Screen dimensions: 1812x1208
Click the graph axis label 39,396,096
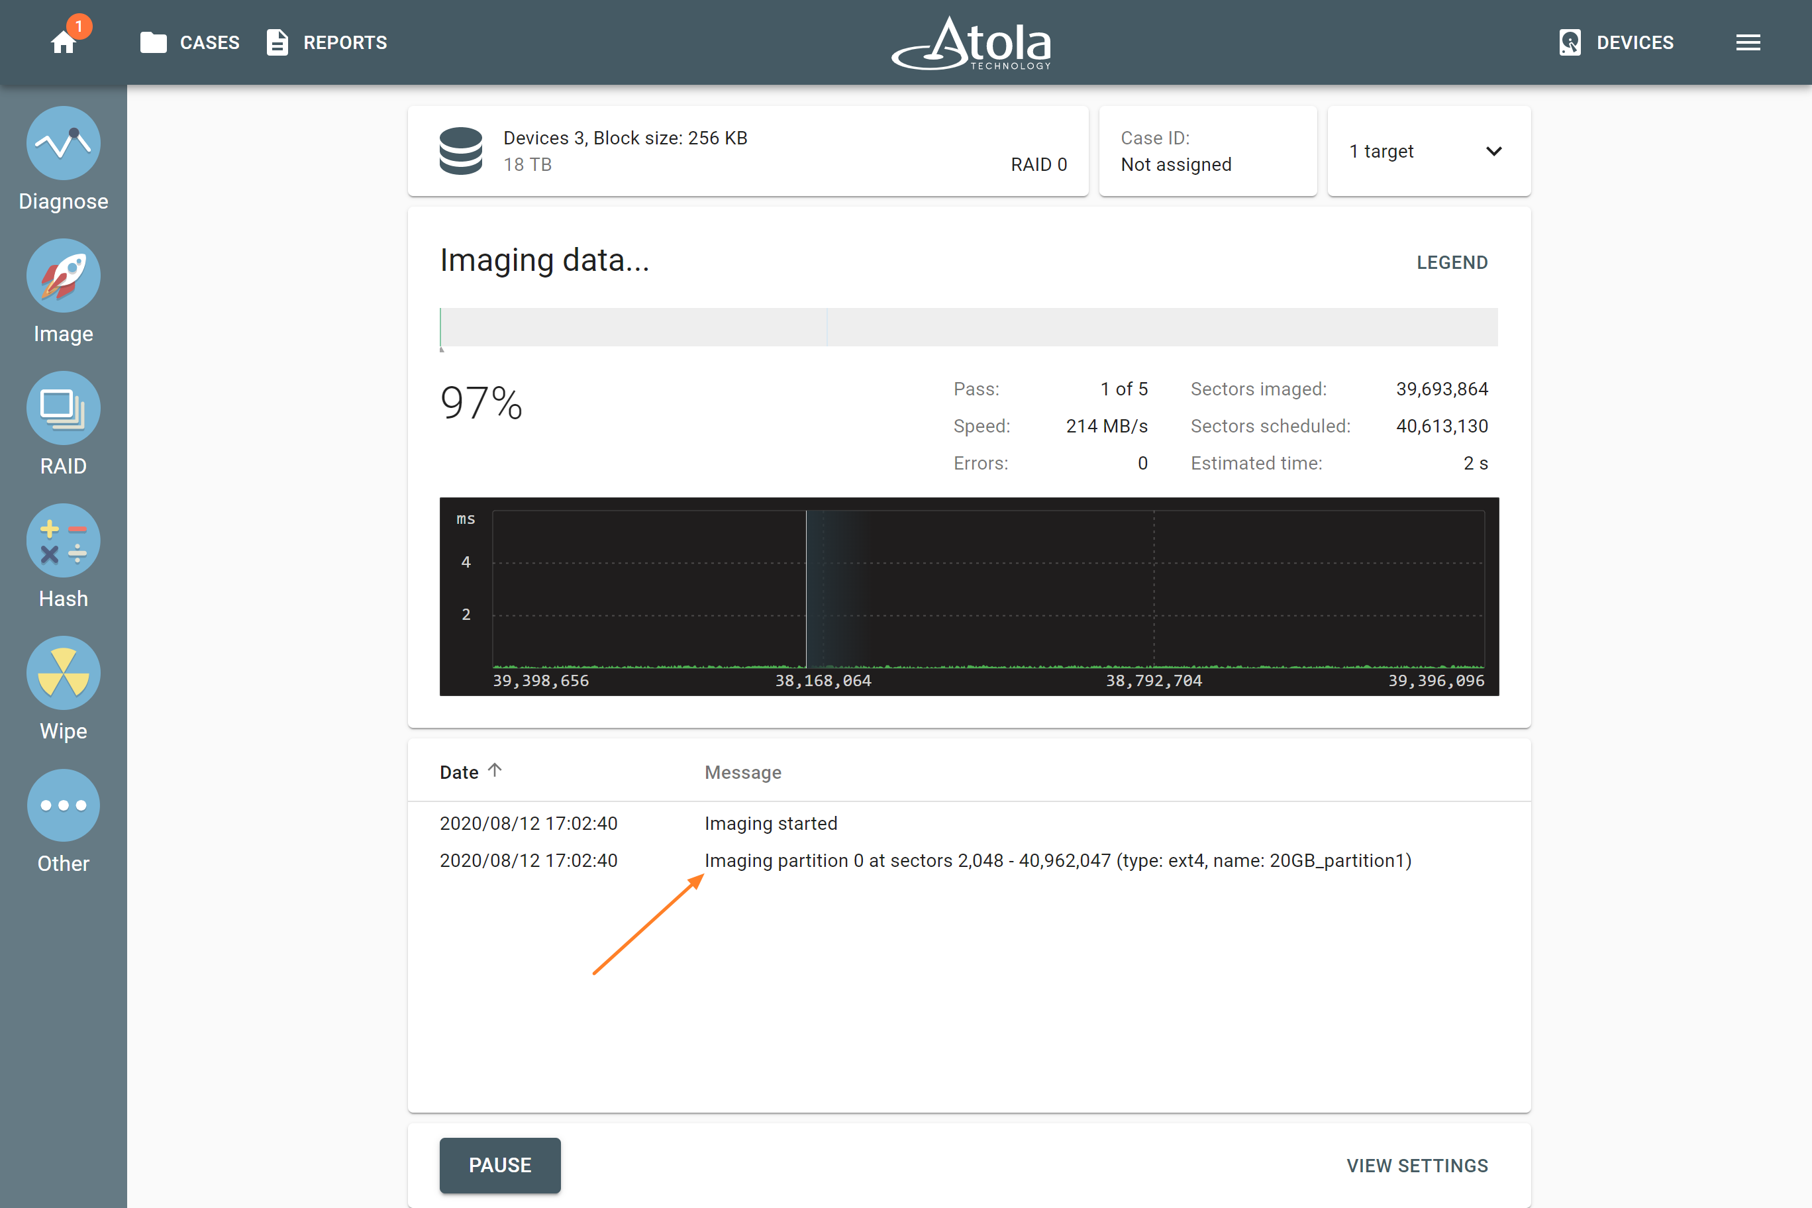click(1436, 680)
